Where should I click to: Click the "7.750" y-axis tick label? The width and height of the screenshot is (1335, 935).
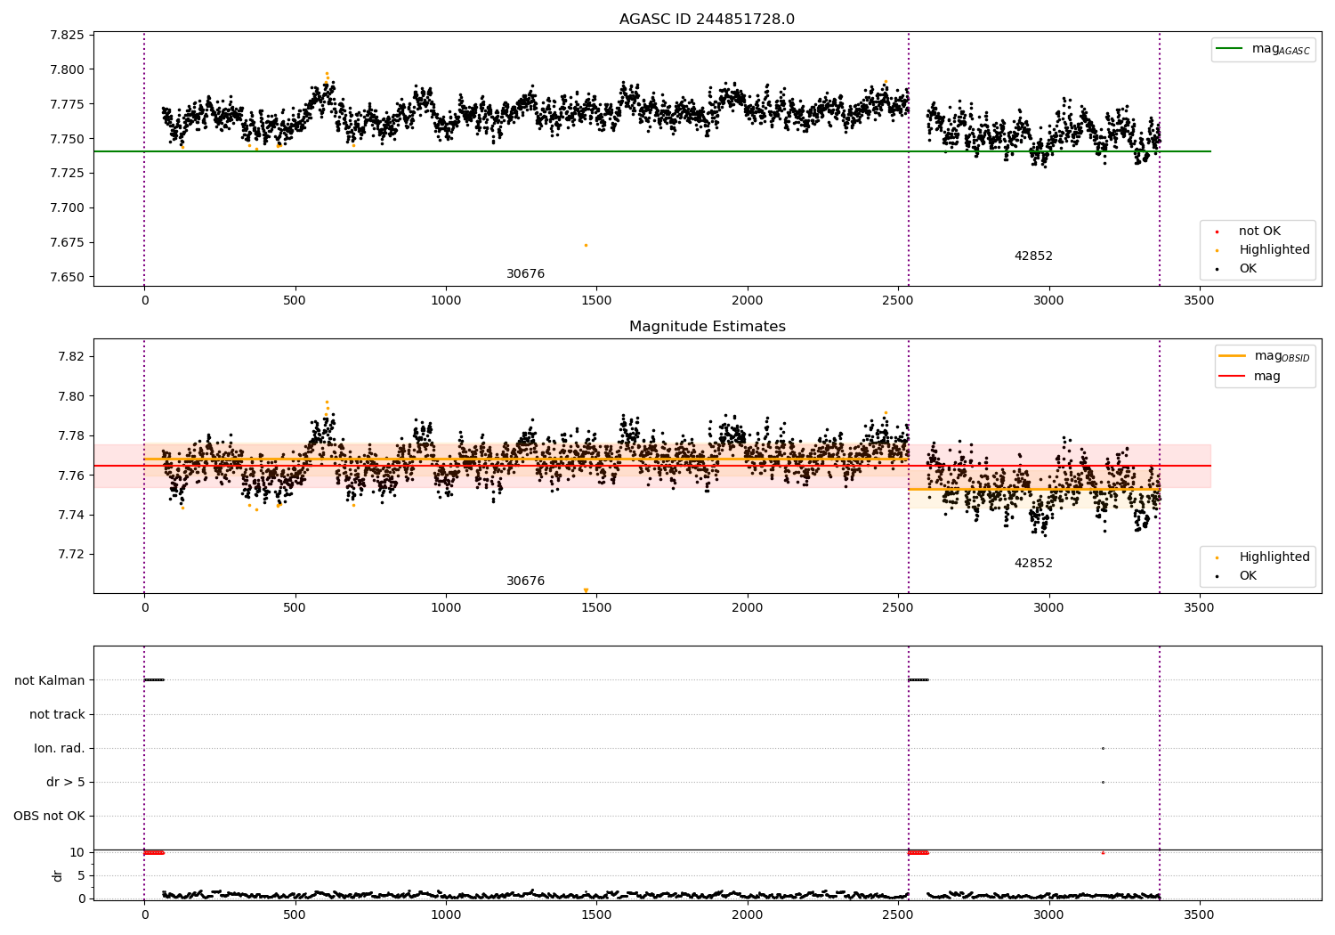point(67,139)
